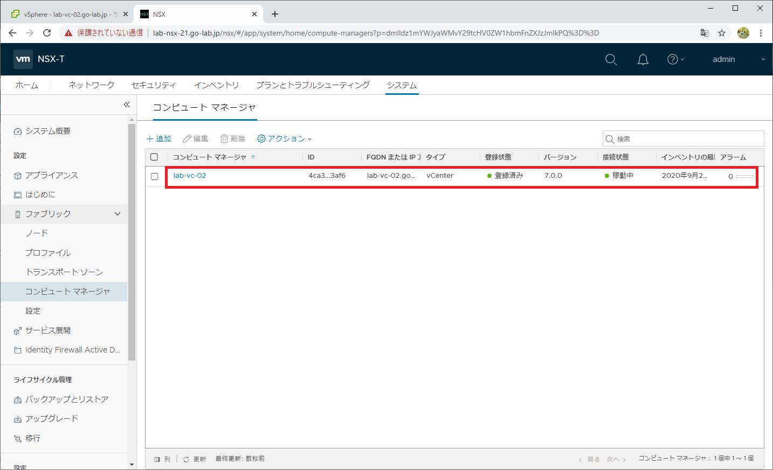773x470 pixels.
Task: Toggle the select-all header checkbox
Action: [x=154, y=157]
